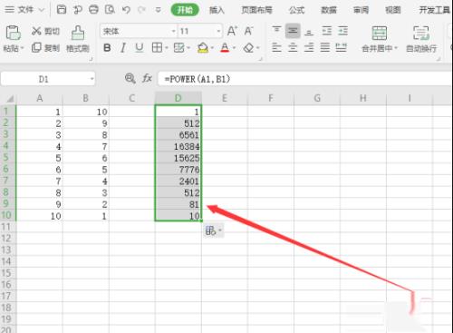Viewport: 453px width, 333px height.
Task: Click the Format Painter brush icon
Action: 78,34
